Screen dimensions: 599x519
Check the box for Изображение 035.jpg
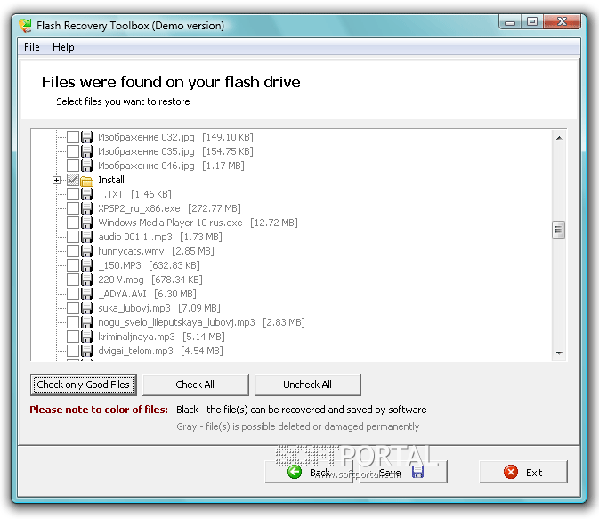pyautogui.click(x=73, y=151)
